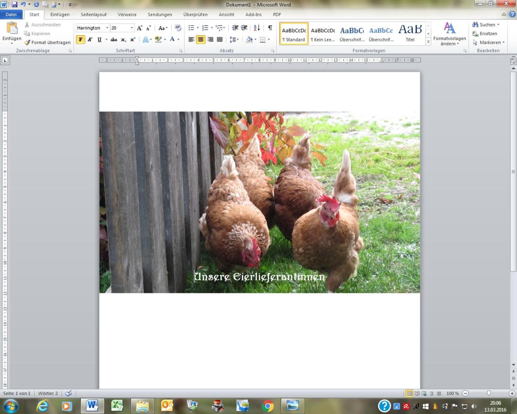Click the Format übertragen painter icon

click(x=27, y=42)
